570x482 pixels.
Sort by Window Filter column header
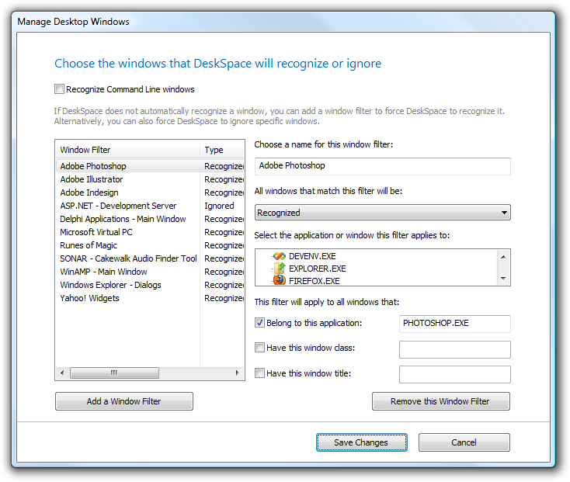pos(127,150)
